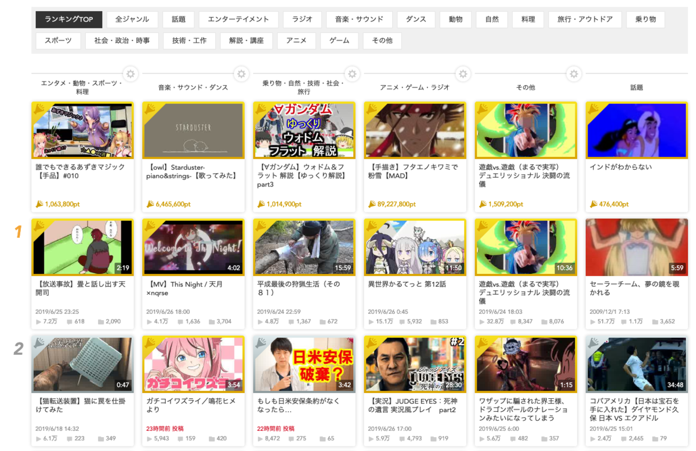Image resolution: width=696 pixels, height=451 pixels.
Task: Open the 2:19 畳と話し出す天開司 thumbnail
Action: 82,247
